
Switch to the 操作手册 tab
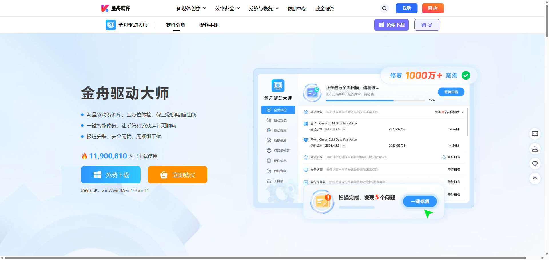click(209, 25)
